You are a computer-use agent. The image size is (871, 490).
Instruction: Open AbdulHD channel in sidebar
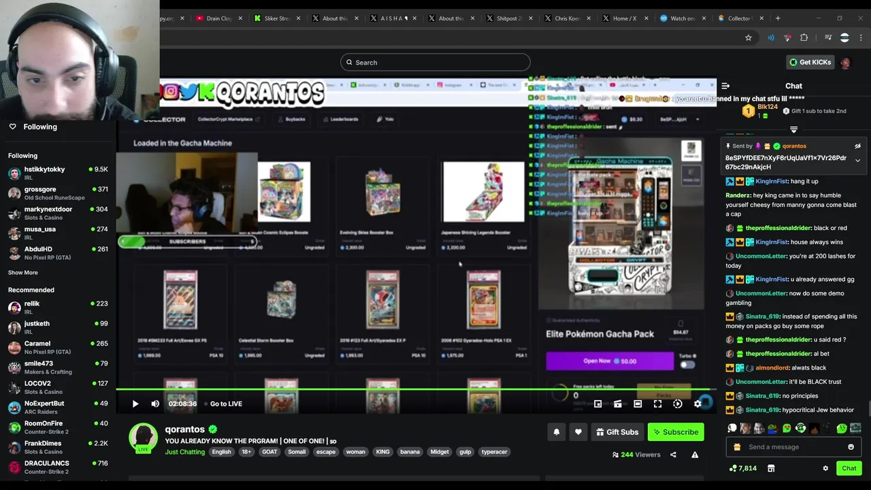coord(58,252)
